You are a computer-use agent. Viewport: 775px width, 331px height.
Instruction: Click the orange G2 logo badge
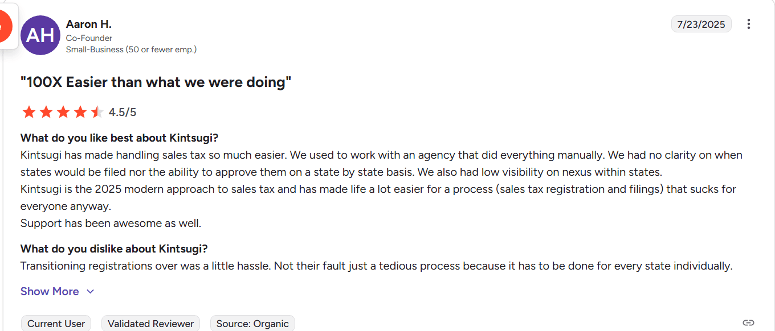5,26
